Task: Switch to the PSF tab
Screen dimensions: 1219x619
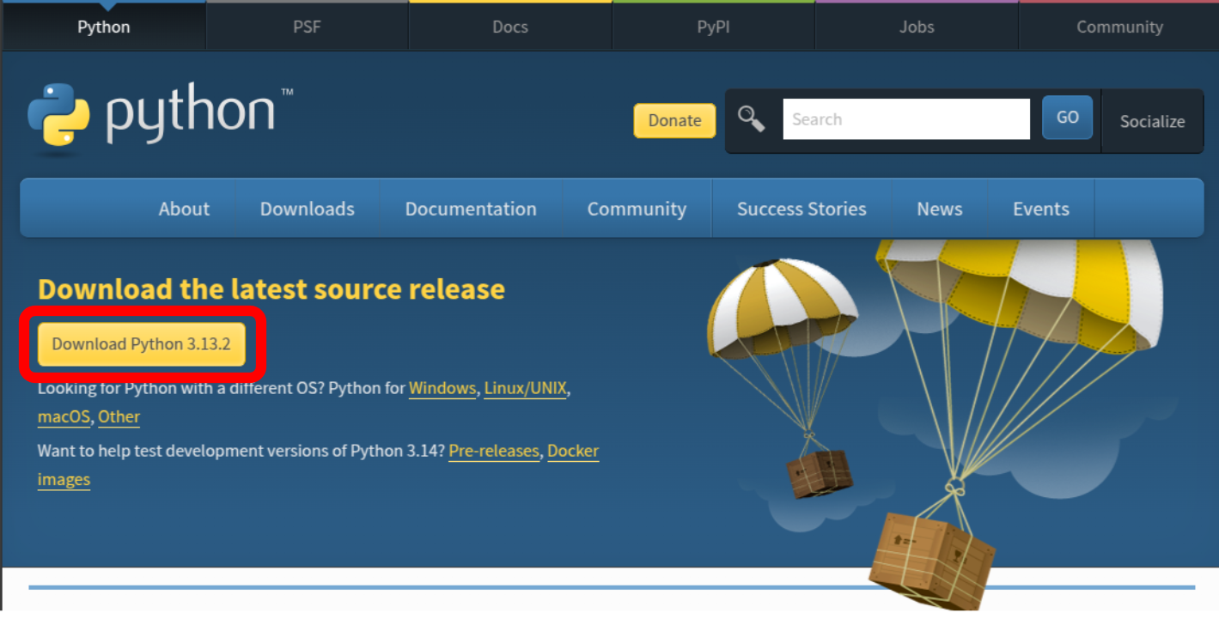Action: pyautogui.click(x=306, y=27)
